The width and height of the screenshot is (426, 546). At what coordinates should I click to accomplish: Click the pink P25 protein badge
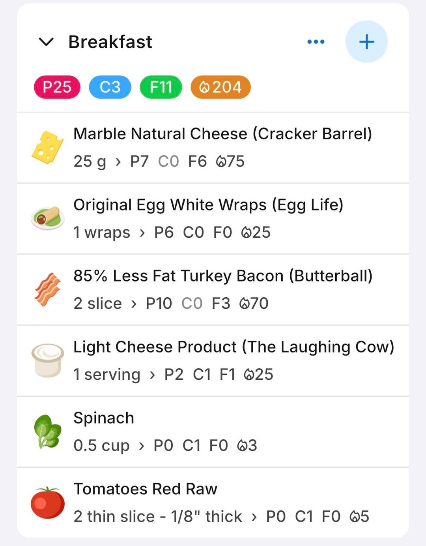pyautogui.click(x=57, y=87)
